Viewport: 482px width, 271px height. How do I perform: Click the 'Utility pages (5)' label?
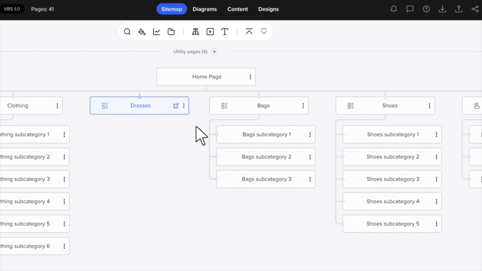(190, 52)
